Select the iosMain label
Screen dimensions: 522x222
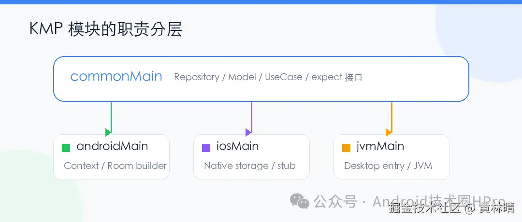tap(237, 146)
